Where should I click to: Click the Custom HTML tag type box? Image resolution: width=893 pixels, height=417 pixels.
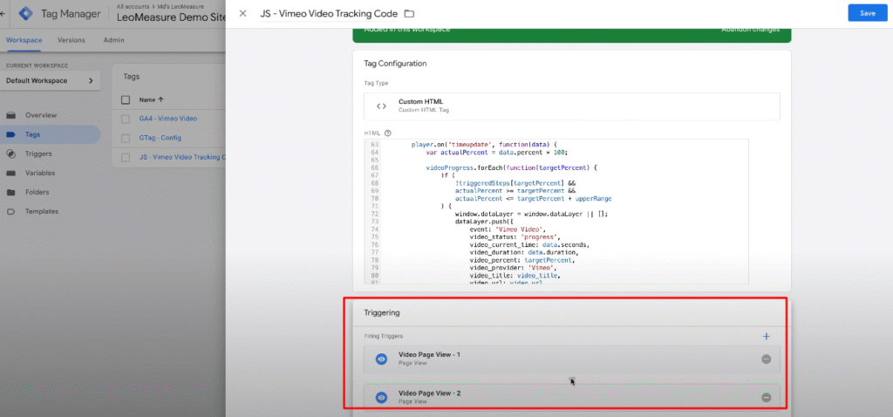572,106
